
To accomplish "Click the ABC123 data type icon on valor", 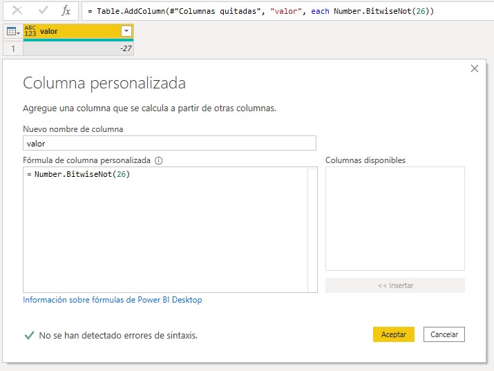I will (30, 31).
